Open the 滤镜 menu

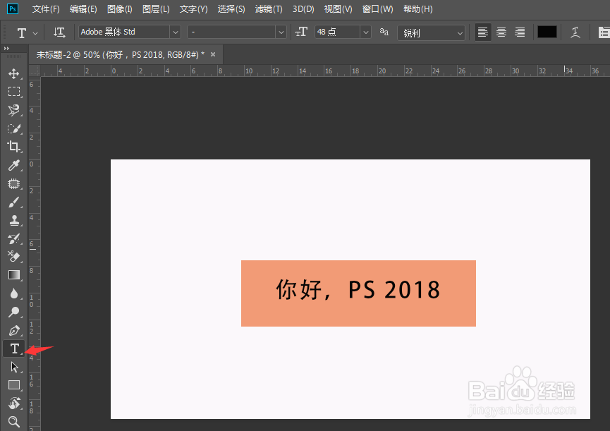268,9
